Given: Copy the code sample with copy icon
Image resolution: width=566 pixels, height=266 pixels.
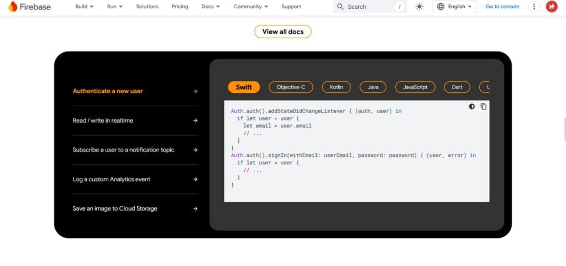Looking at the screenshot, I should click(483, 107).
